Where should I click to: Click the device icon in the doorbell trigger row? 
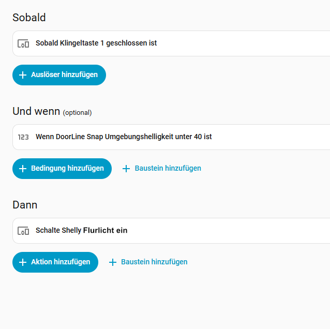click(23, 43)
